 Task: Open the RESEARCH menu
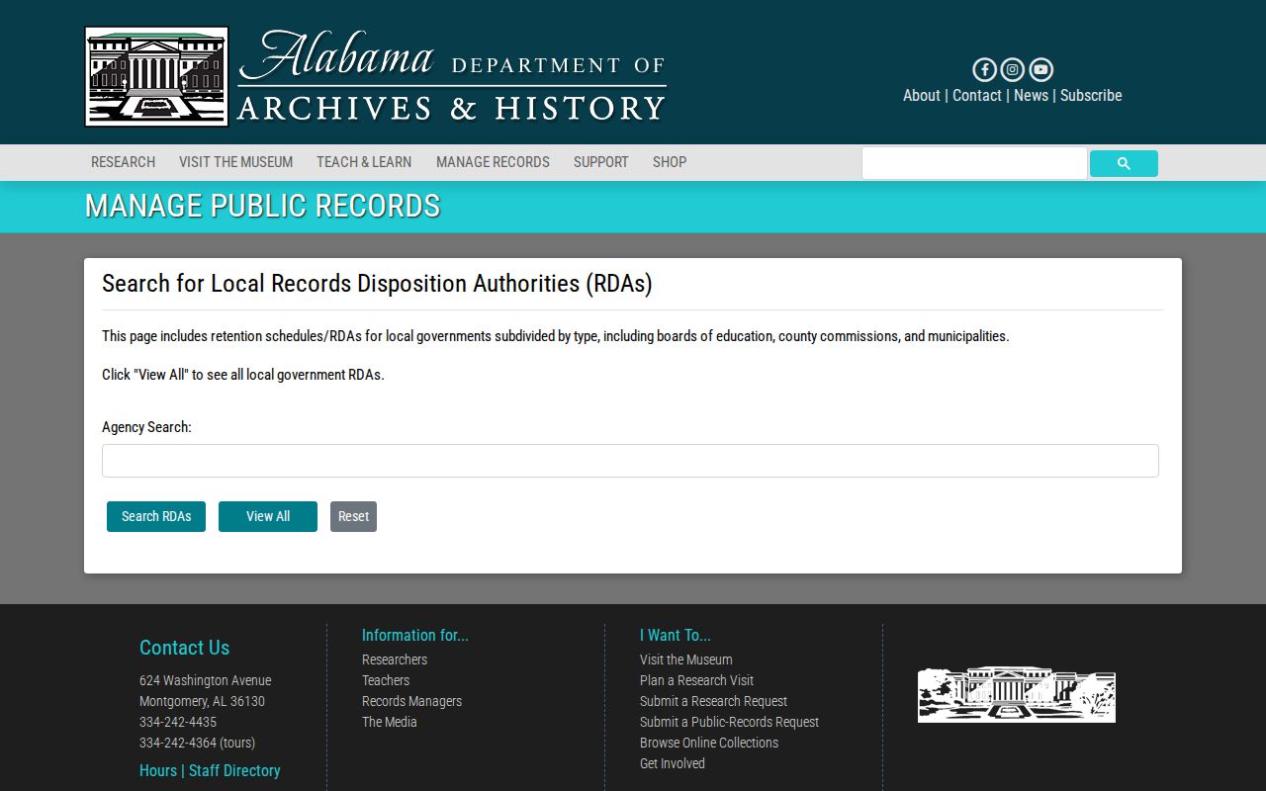coord(123,162)
